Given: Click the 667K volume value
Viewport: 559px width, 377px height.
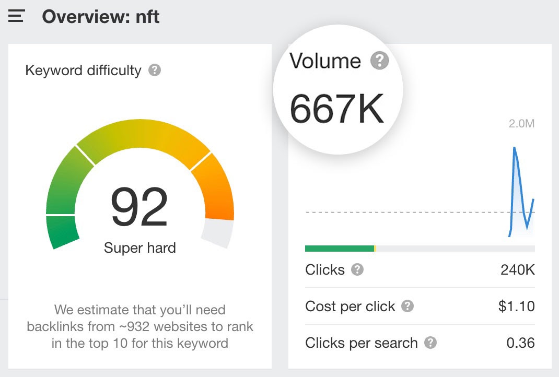Looking at the screenshot, I should pos(337,107).
